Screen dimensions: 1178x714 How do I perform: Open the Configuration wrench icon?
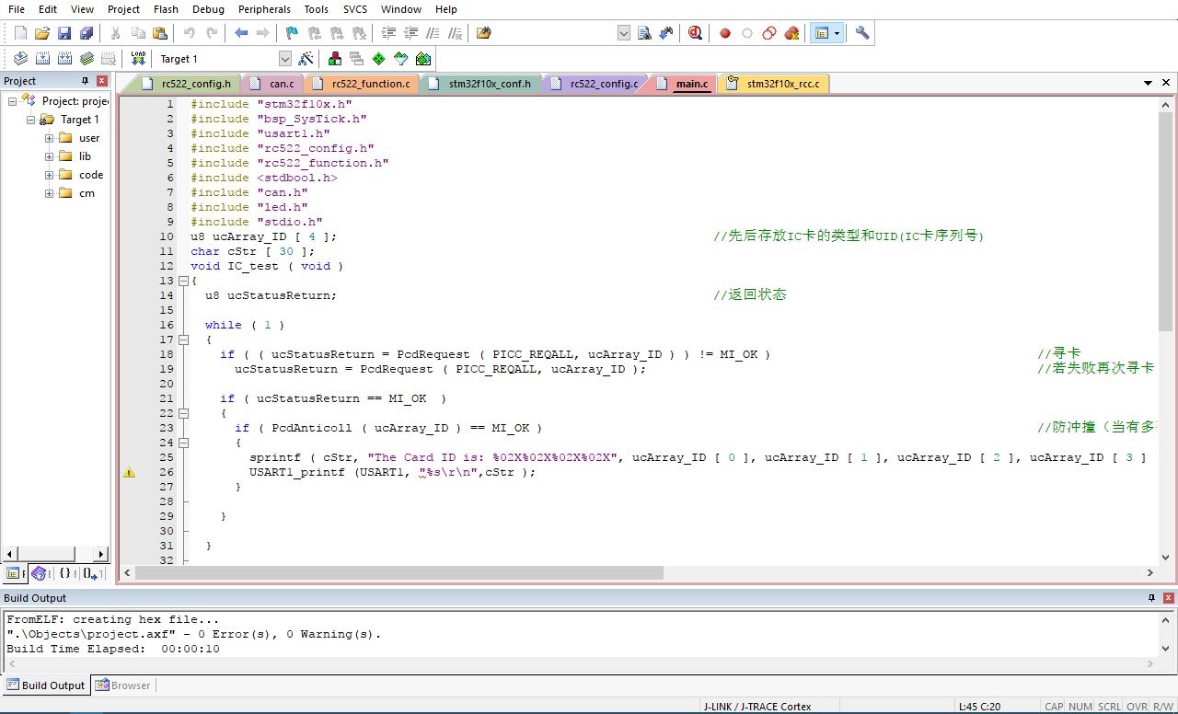point(861,33)
